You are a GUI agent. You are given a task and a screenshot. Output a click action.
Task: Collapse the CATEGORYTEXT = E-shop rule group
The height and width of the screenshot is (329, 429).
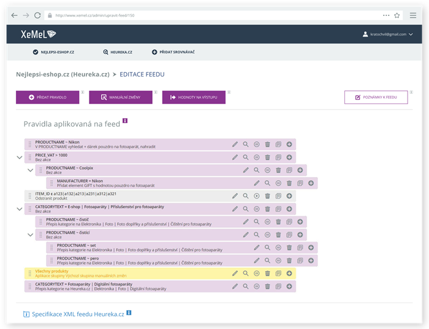pos(20,209)
